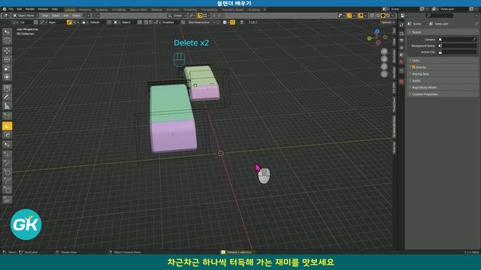Toggle the Gravity checkbox
The image size is (481, 270).
tap(413, 67)
